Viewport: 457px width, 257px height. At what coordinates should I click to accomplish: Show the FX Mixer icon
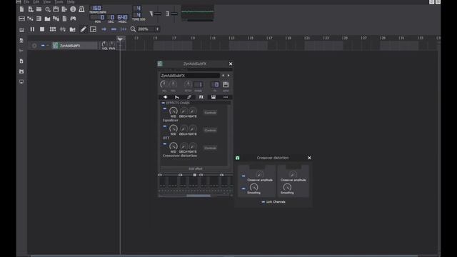[56, 19]
